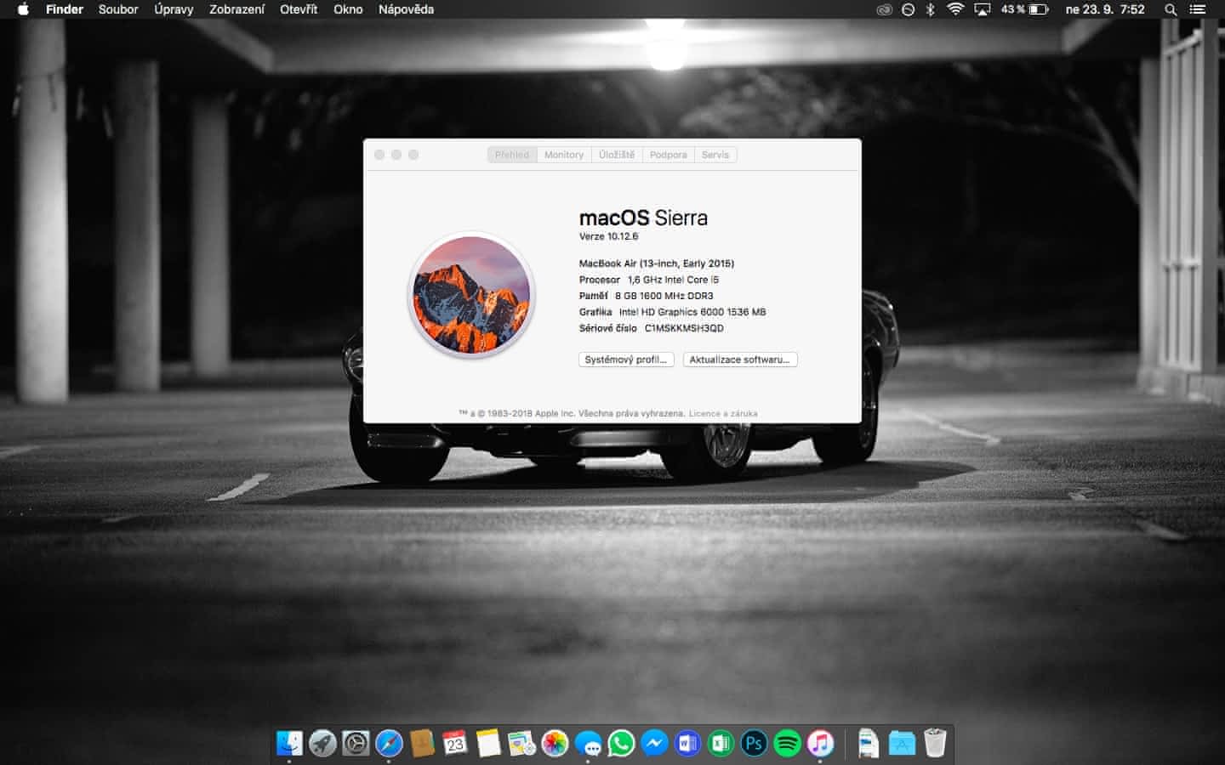This screenshot has width=1225, height=765.
Task: Click the Verze 10.12.6 version text
Action: 608,236
